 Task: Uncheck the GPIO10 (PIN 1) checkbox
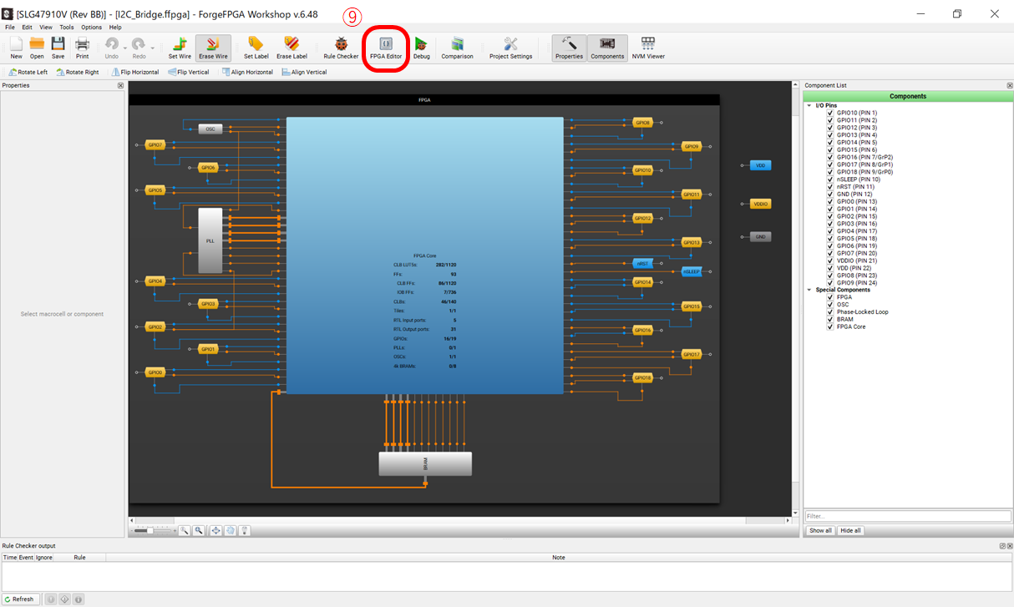(x=830, y=113)
